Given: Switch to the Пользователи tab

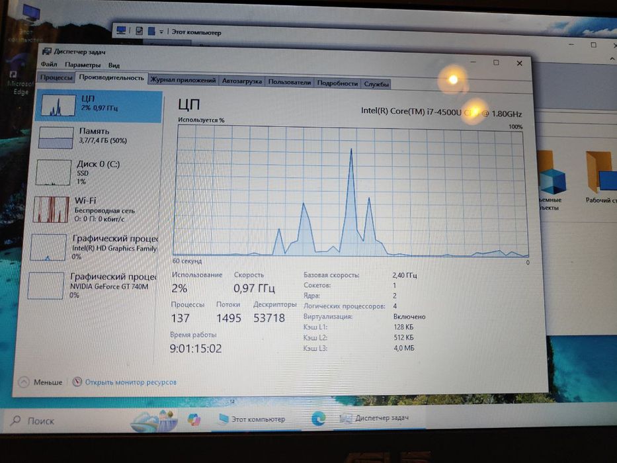Looking at the screenshot, I should [289, 82].
